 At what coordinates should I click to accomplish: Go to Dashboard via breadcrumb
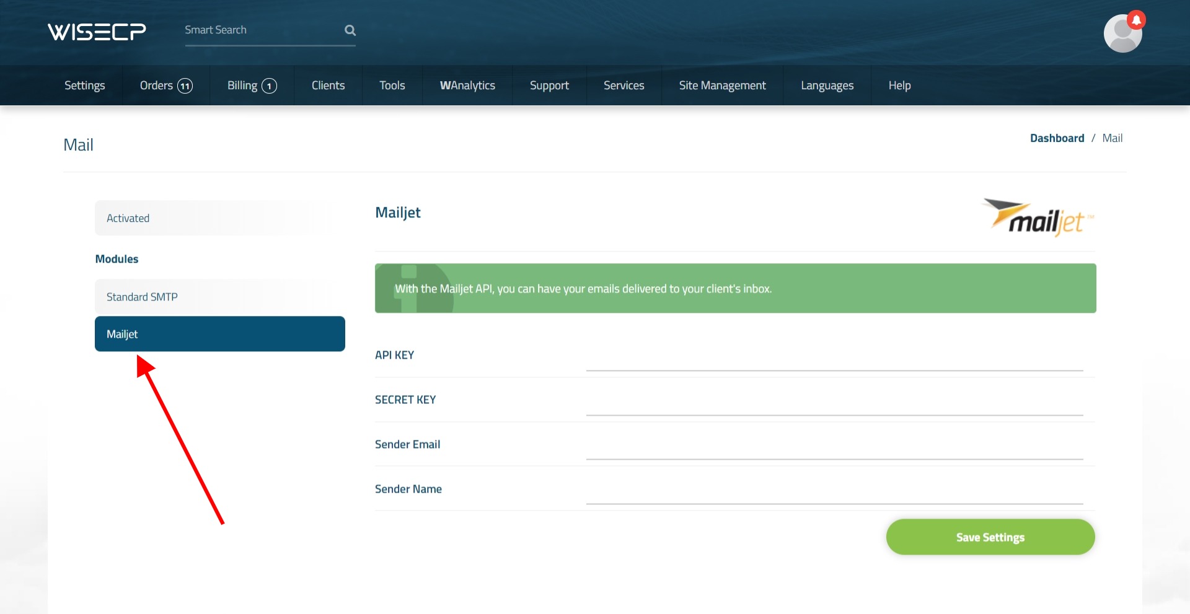[1057, 138]
